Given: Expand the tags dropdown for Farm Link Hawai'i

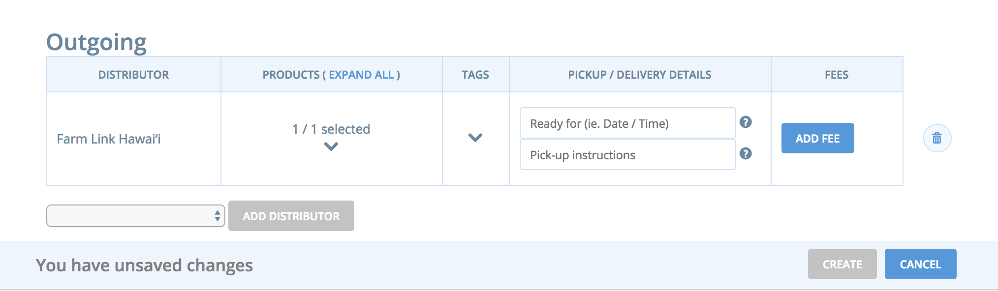Looking at the screenshot, I should click(x=475, y=138).
